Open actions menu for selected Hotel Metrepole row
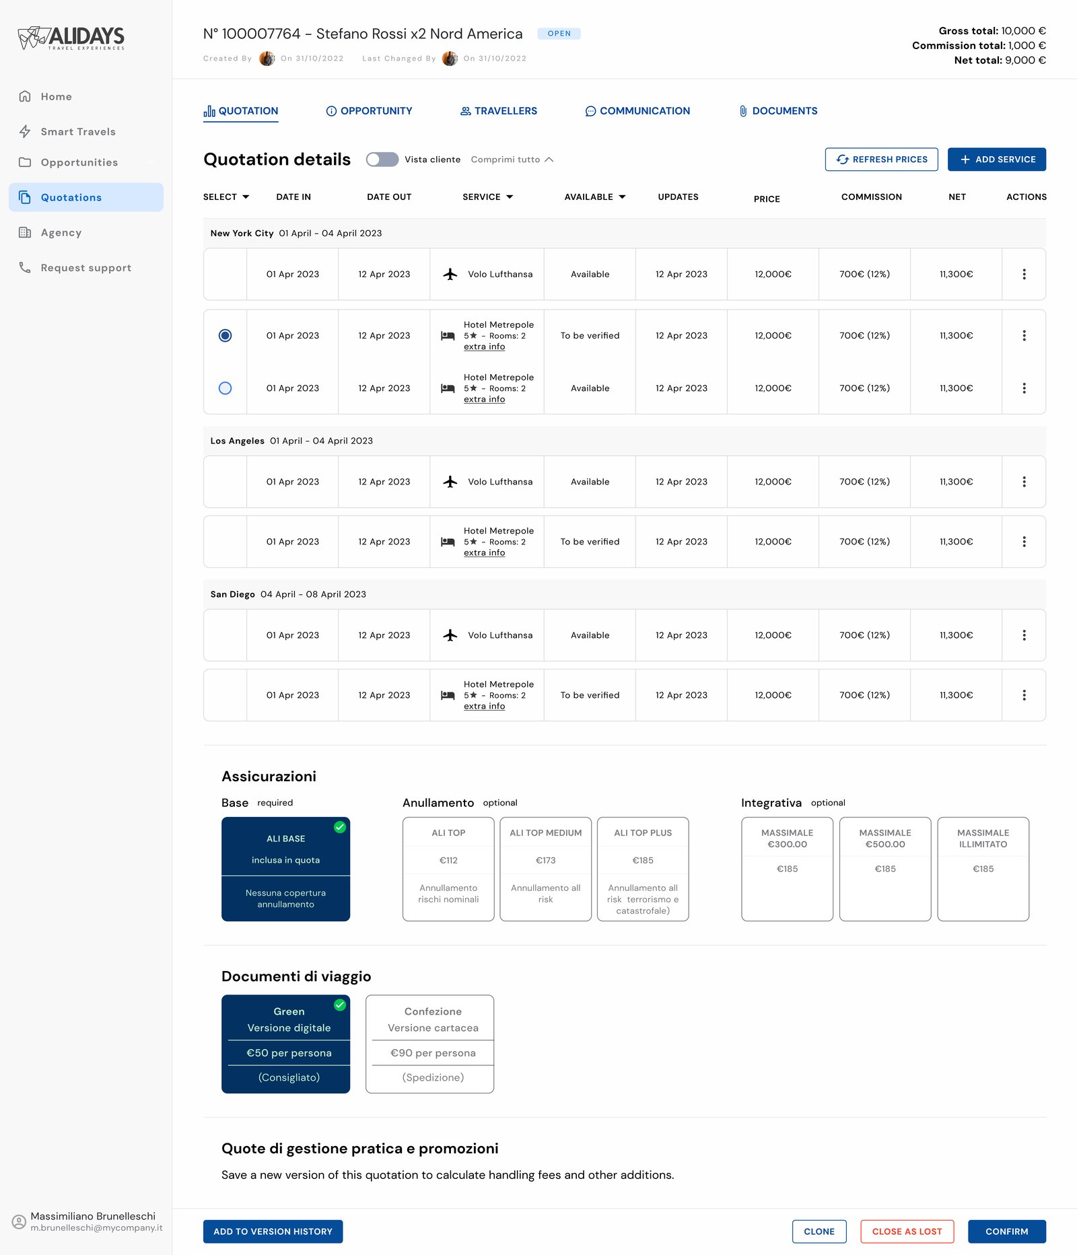 [x=1024, y=335]
